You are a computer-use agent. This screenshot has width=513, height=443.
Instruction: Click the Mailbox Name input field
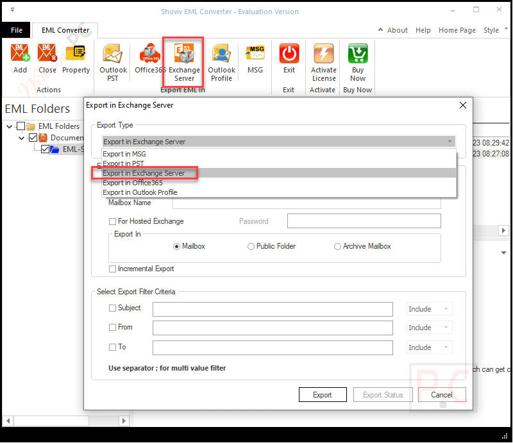(x=307, y=203)
